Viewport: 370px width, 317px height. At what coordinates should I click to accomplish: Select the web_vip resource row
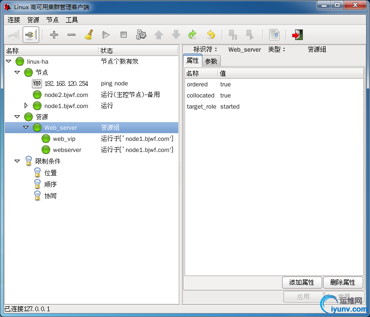92,138
